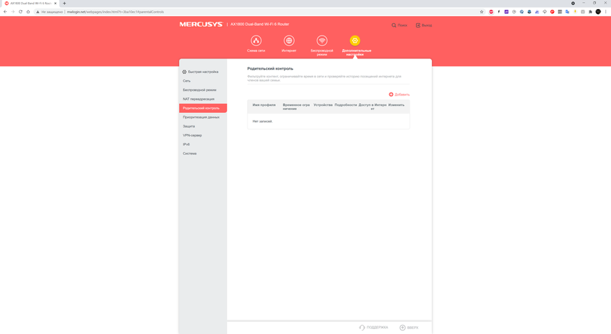Click the ВВЕРХ up arrow icon

click(x=403, y=327)
